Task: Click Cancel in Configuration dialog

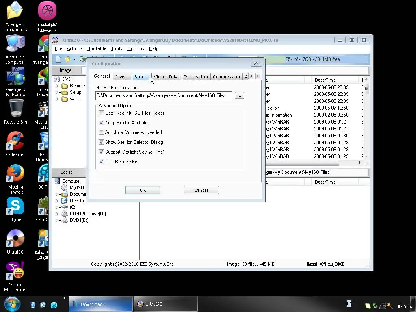Action: click(x=201, y=190)
